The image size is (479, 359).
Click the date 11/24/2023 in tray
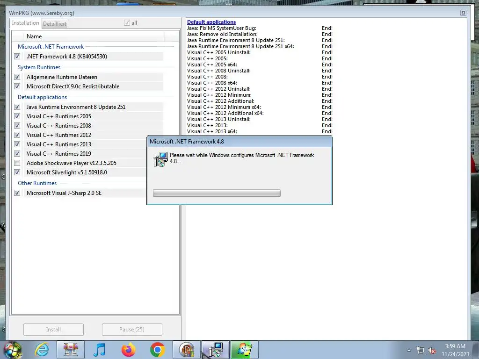455,354
